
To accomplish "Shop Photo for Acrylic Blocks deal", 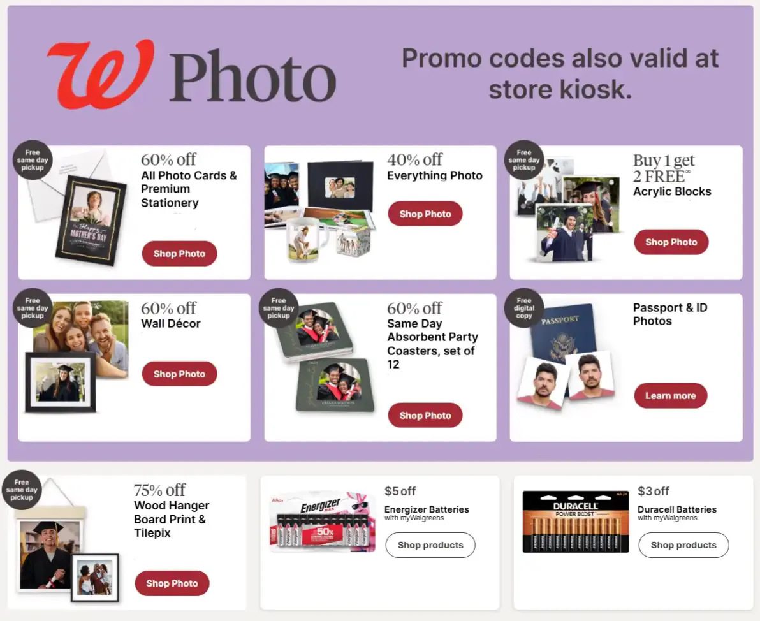I will (x=671, y=242).
